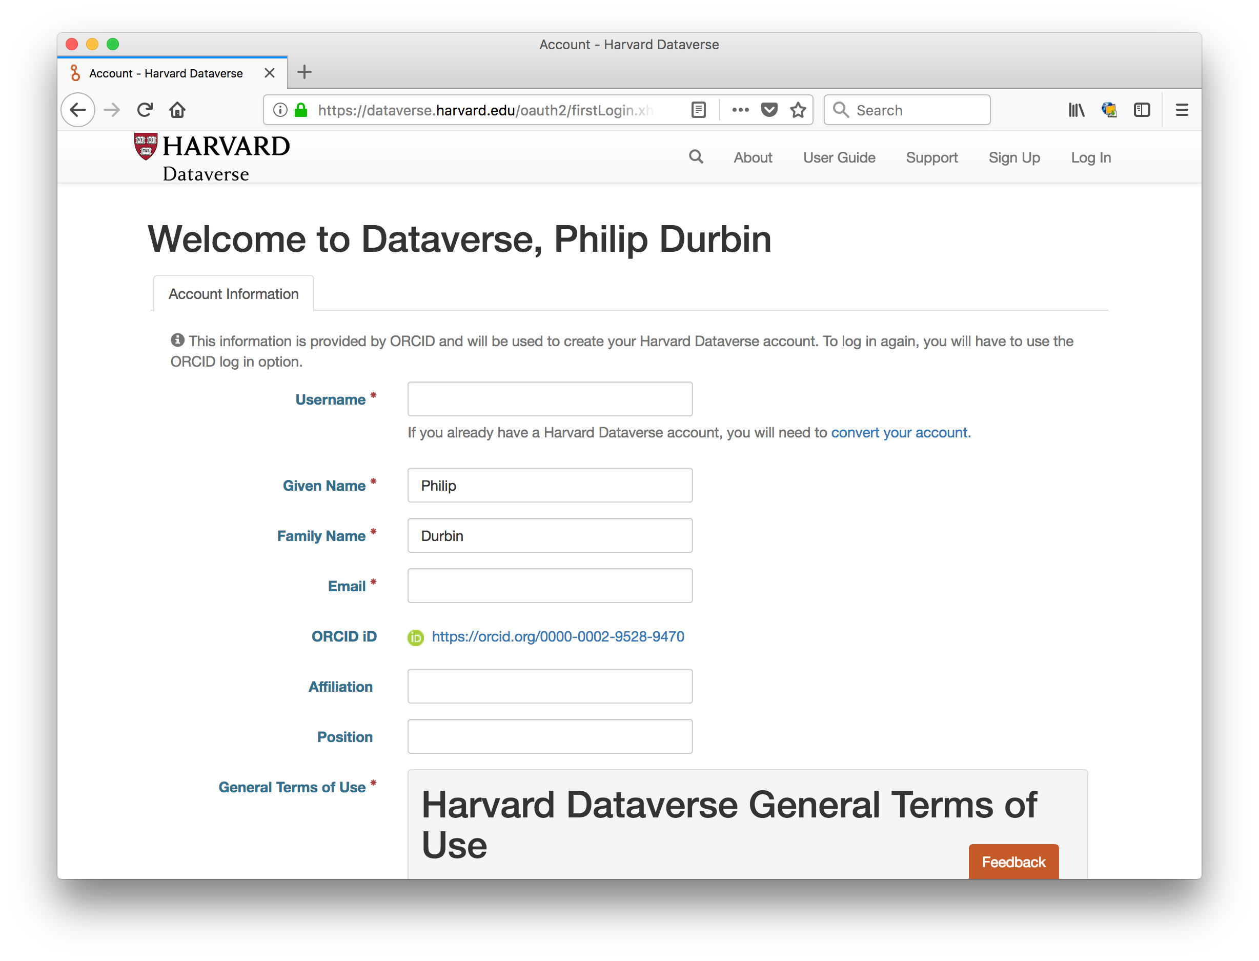Viewport: 1259px width, 961px height.
Task: Click the green fullscreen window button
Action: 113,44
